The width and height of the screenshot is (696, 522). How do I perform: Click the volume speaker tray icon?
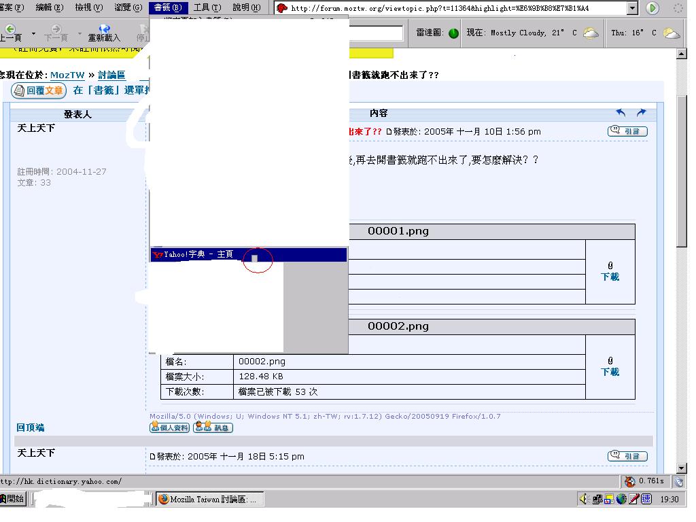coord(584,499)
